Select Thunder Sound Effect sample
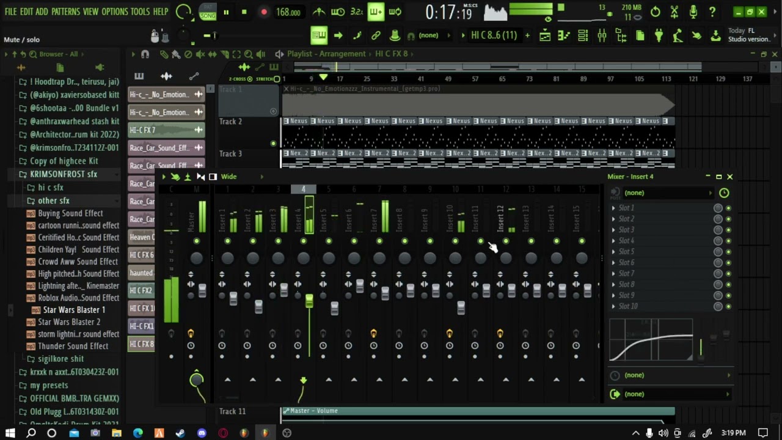Image resolution: width=782 pixels, height=440 pixels. [73, 346]
